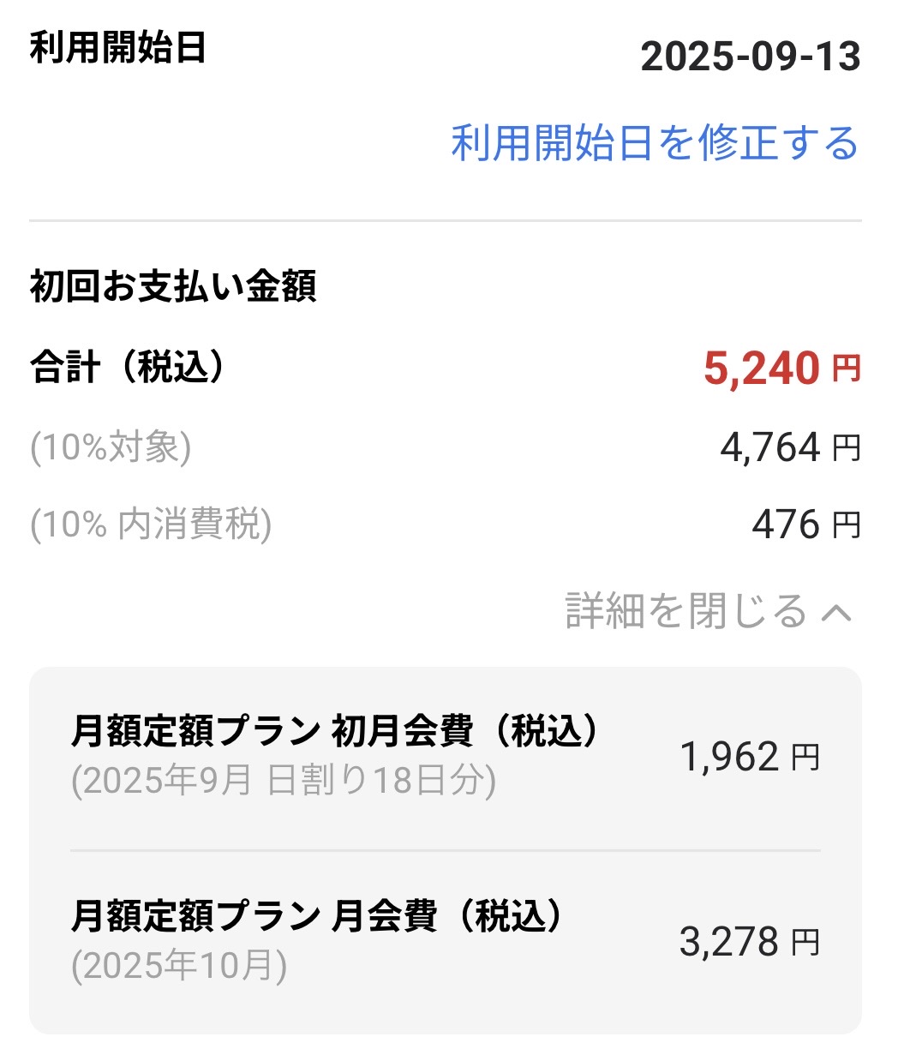This screenshot has width=898, height=1061.
Task: Click the (10%対象) label
Action: coord(111,447)
